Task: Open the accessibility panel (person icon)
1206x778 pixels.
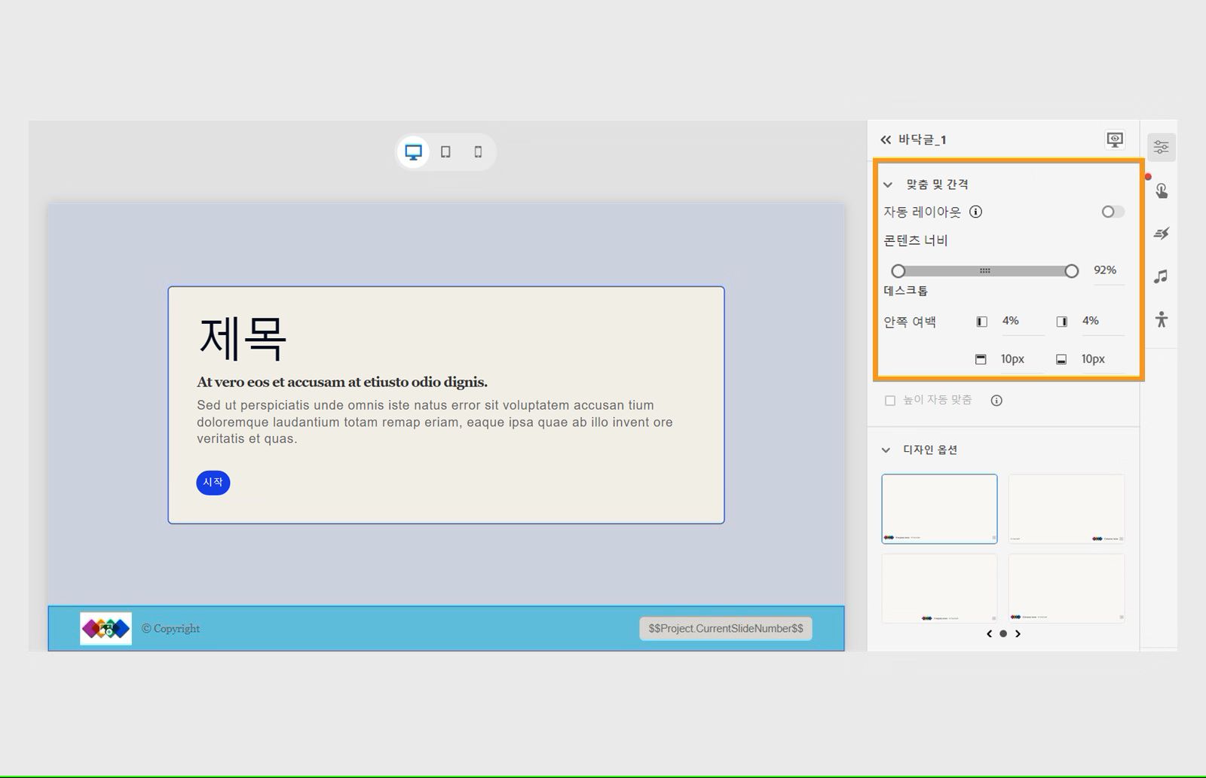Action: coord(1161,319)
